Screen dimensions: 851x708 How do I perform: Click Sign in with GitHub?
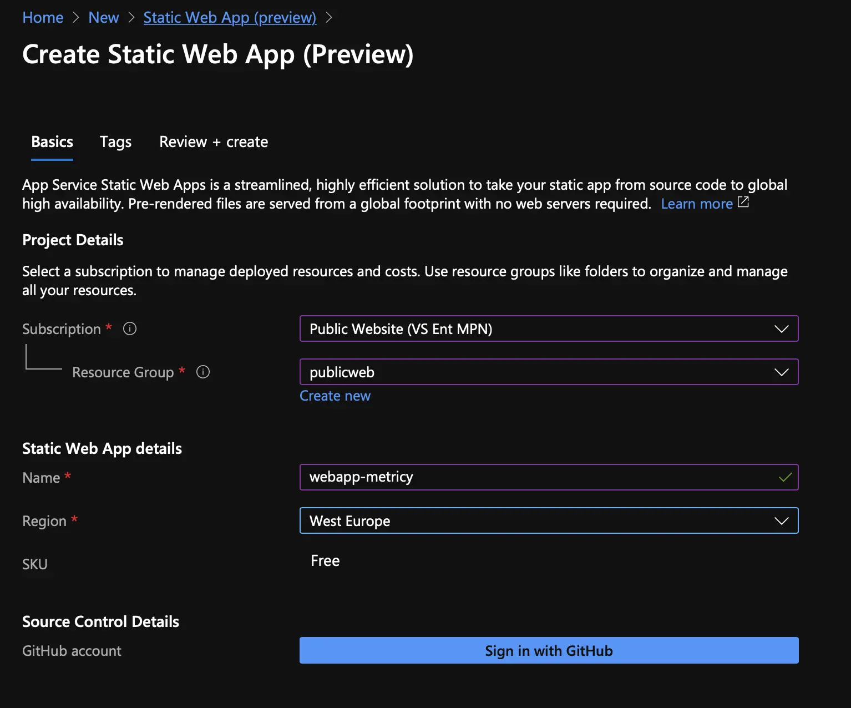coord(549,650)
